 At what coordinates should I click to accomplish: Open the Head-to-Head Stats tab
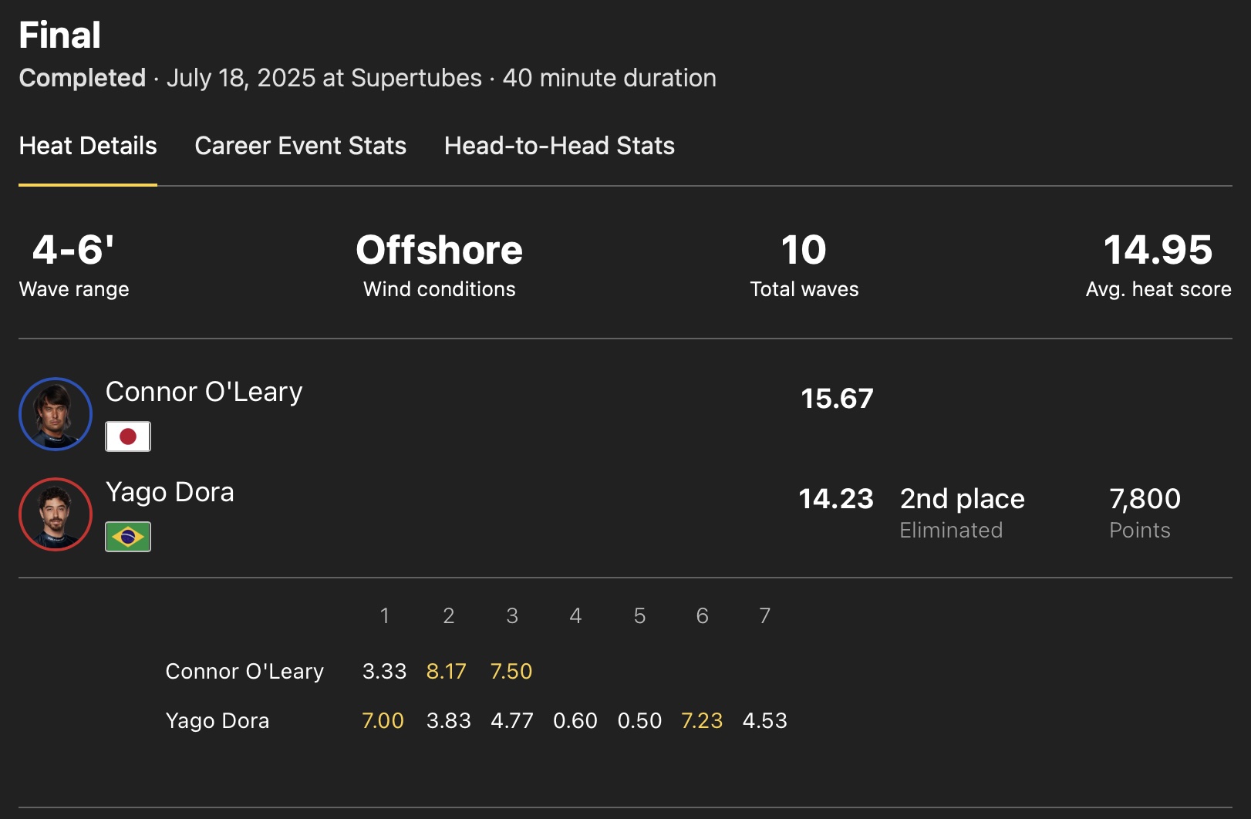[x=559, y=146]
